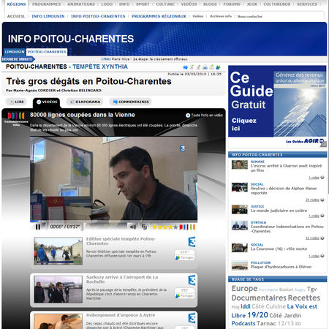Mute the video with speaker icon
The height and width of the screenshot is (329, 329).
133,227
